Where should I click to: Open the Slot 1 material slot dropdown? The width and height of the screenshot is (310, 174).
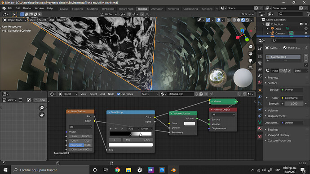(150, 94)
